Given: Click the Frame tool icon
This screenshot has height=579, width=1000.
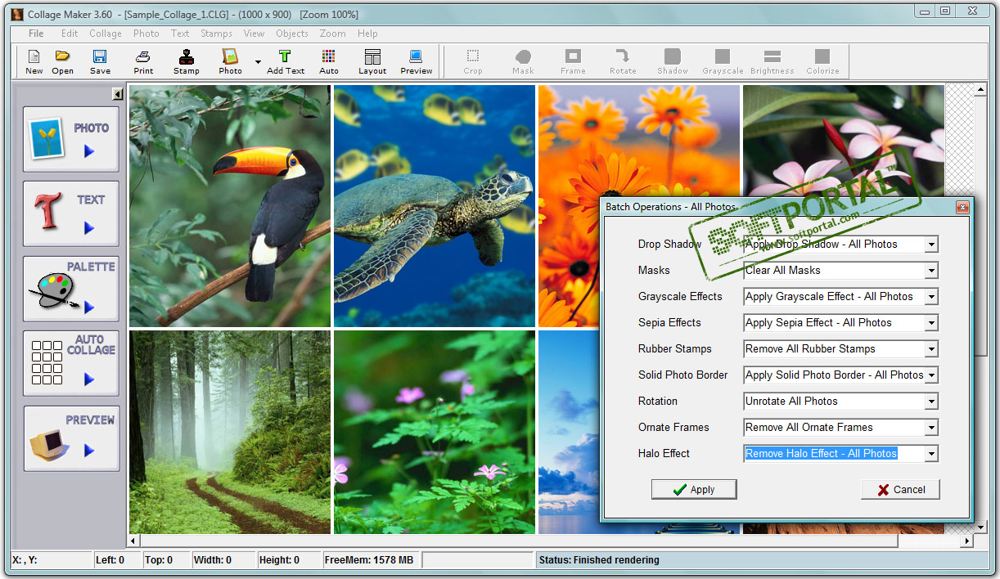Looking at the screenshot, I should [573, 61].
